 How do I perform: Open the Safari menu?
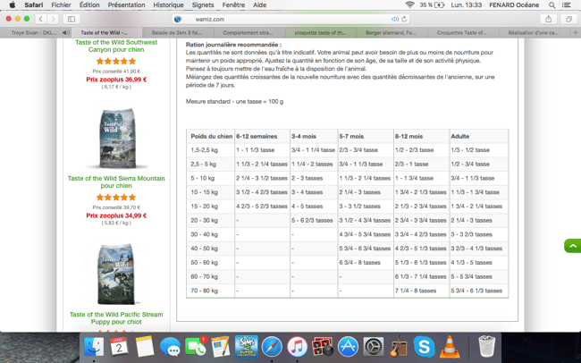click(34, 4)
